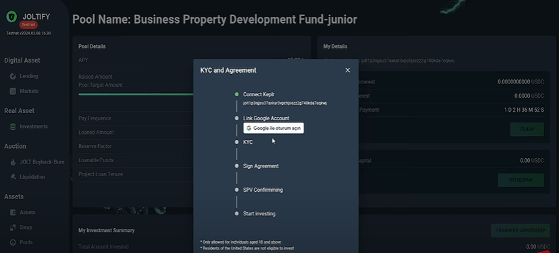Select the SPV Confirmming step
559x253 pixels.
pyautogui.click(x=263, y=190)
